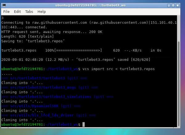Click the terminal icon in the title bar
This screenshot has width=185, height=135.
tap(4, 5)
